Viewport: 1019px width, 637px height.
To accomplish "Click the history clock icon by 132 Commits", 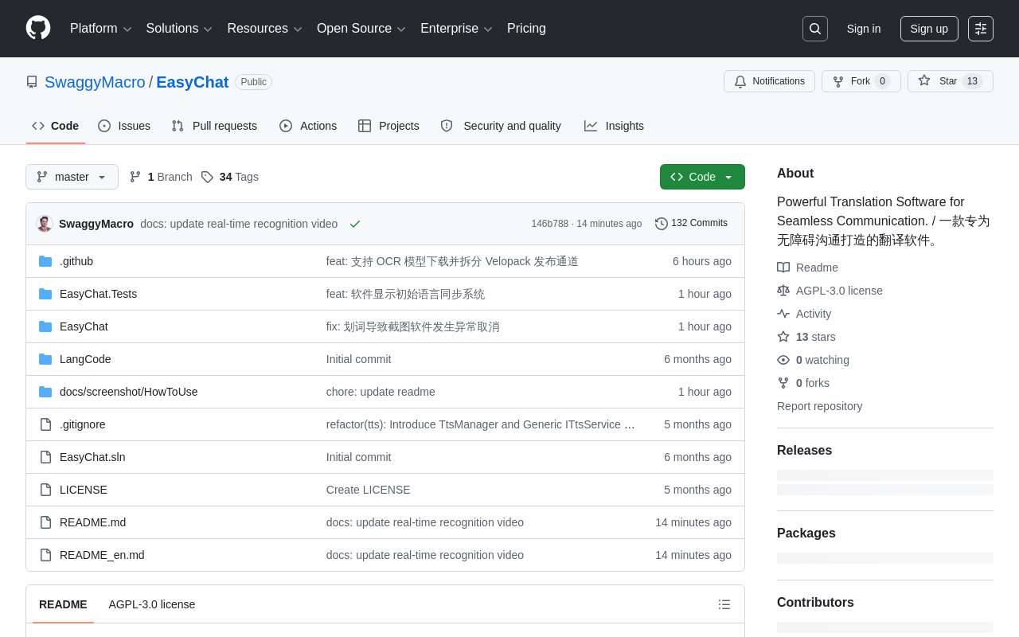I will coord(662,224).
